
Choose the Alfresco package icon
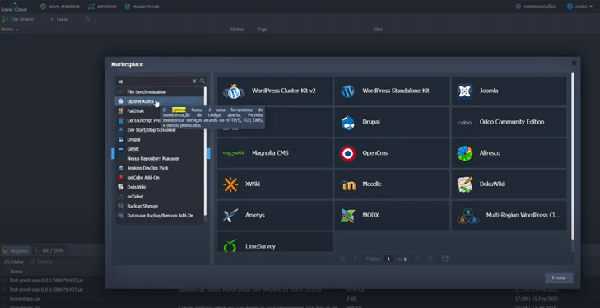(464, 153)
